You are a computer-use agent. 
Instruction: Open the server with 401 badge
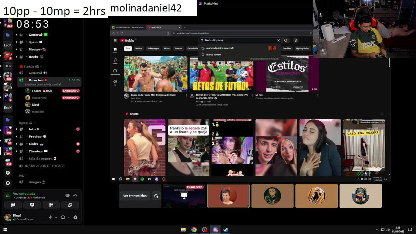pyautogui.click(x=8, y=130)
